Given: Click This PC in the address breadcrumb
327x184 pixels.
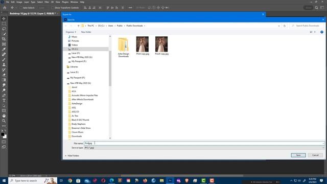Looking at the screenshot, I should tap(91, 26).
